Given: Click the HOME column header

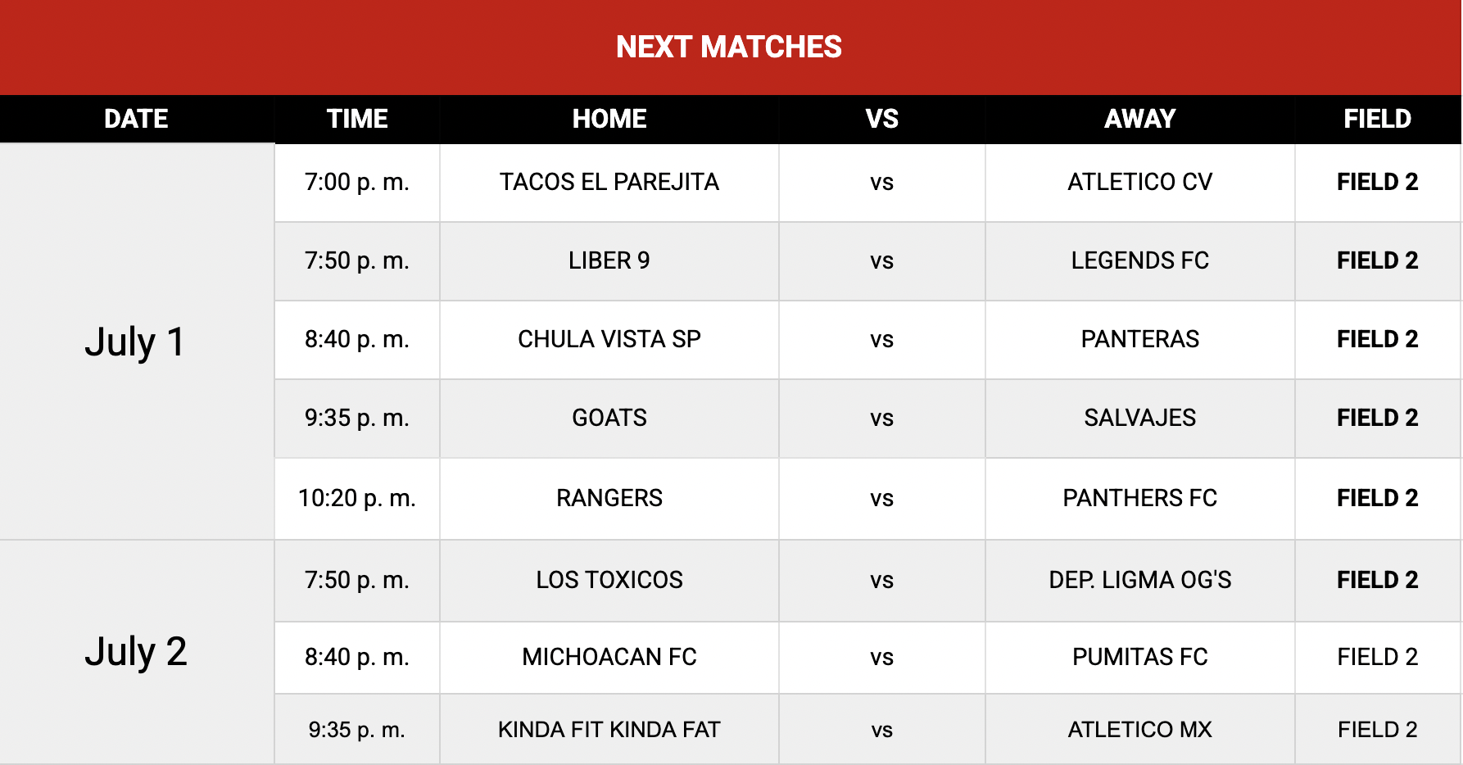Looking at the screenshot, I should click(x=609, y=120).
